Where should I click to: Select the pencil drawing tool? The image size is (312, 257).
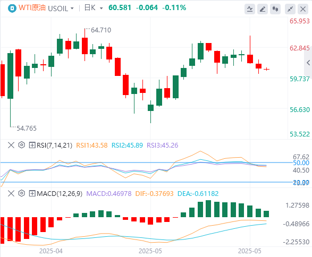tap(263, 9)
